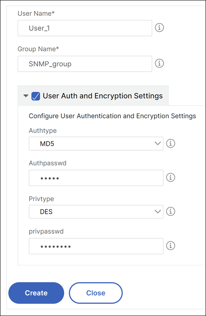The image size is (206, 316).
Task: Open the Privtype dropdown showing DES
Action: click(x=96, y=212)
